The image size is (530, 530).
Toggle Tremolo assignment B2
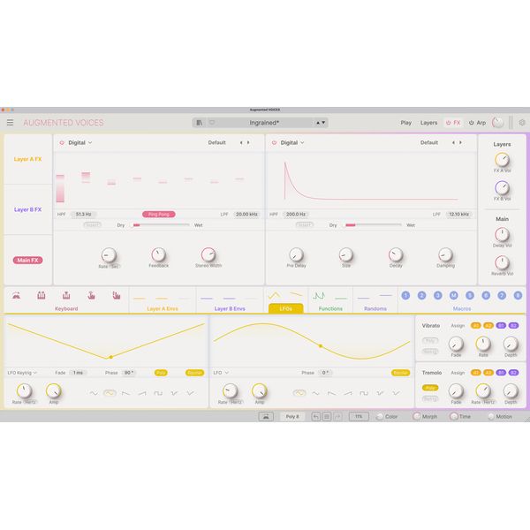click(513, 373)
